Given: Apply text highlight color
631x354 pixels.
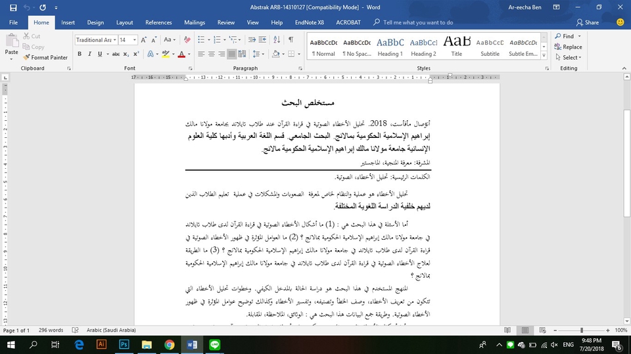Looking at the screenshot, I should click(x=166, y=54).
